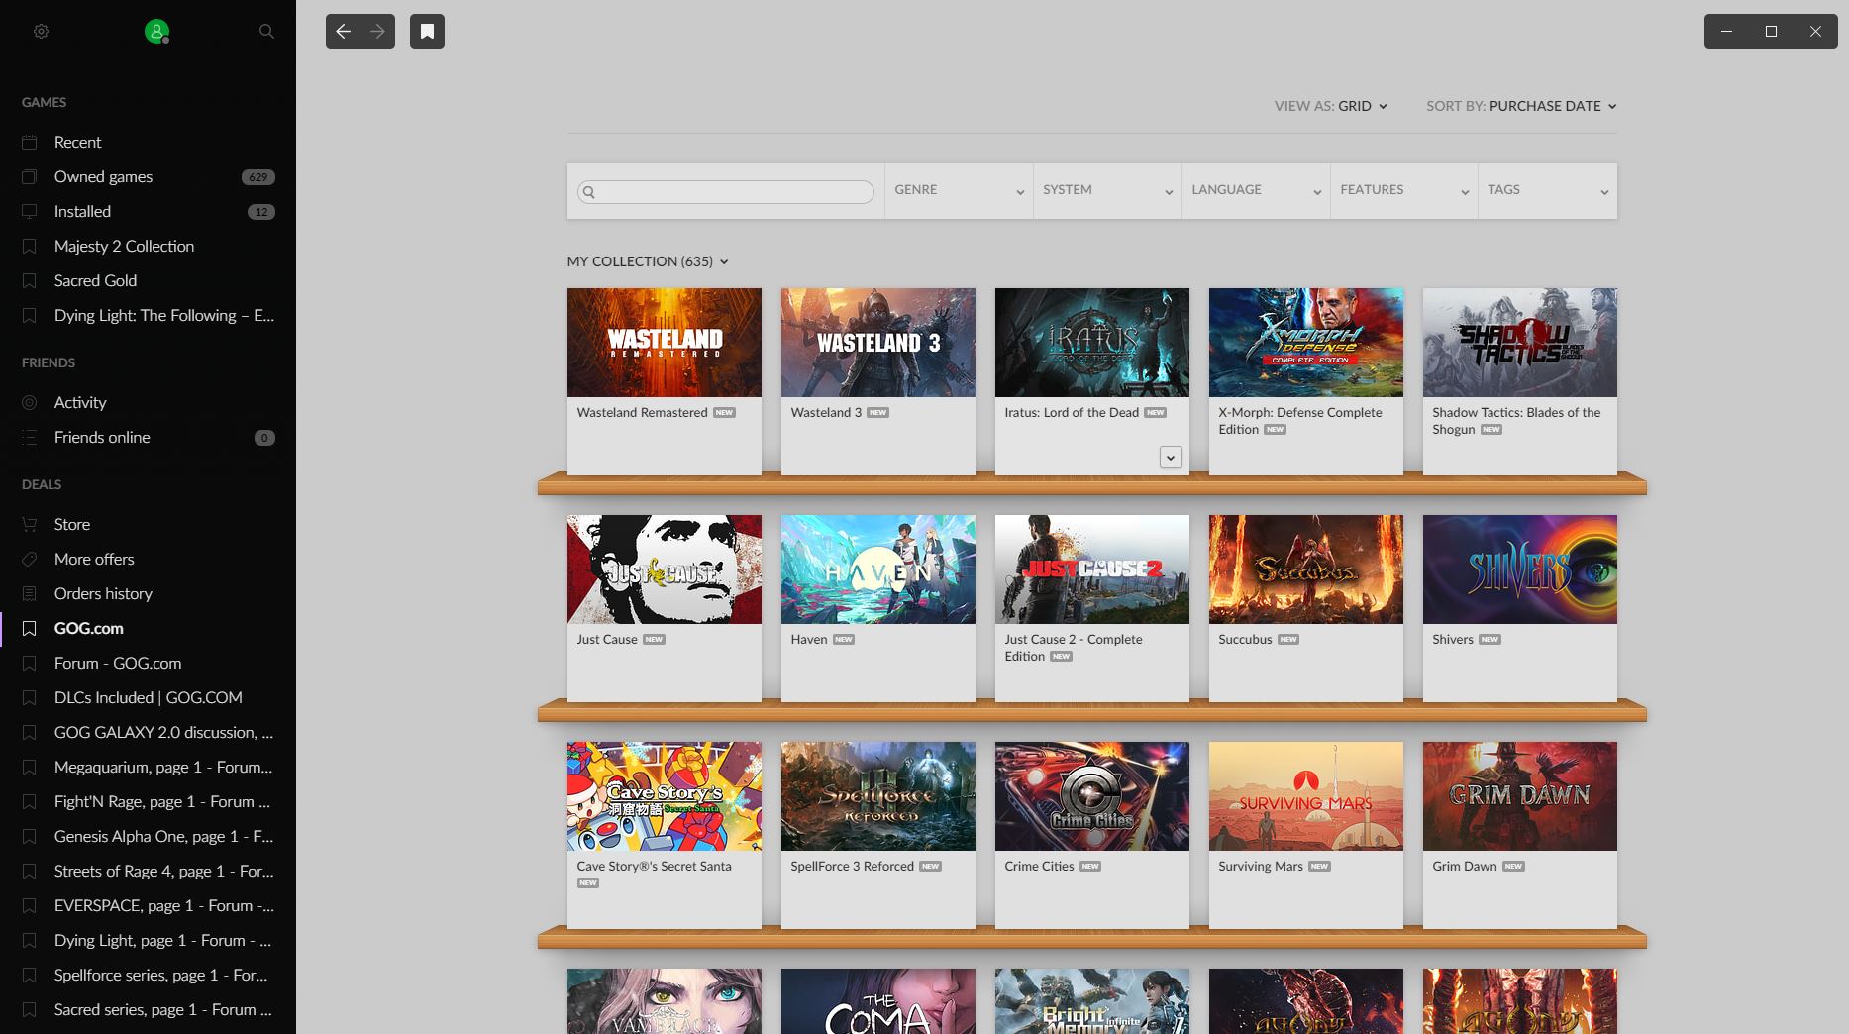Open Grim Dawn game cover
The height and width of the screenshot is (1034, 1849).
(x=1520, y=796)
